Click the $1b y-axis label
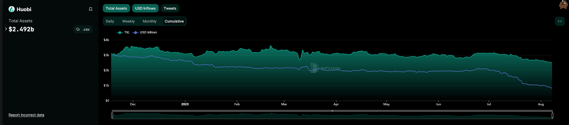Viewport: 569px width, 125px height. pos(106,86)
